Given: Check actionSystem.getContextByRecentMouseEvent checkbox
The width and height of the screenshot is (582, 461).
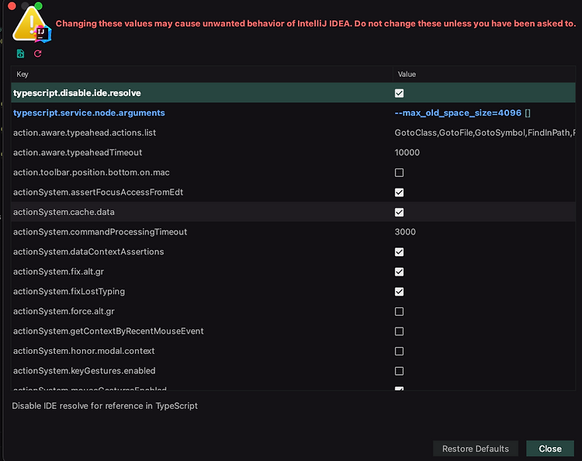Looking at the screenshot, I should tap(399, 331).
